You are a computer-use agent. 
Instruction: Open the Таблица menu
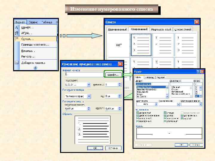click(47, 22)
